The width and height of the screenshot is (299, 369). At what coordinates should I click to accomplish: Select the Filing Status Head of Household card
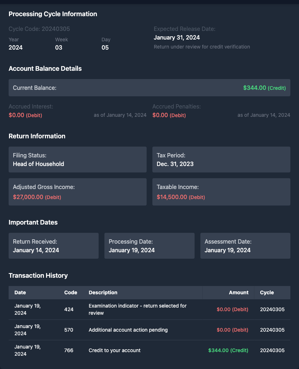78,160
